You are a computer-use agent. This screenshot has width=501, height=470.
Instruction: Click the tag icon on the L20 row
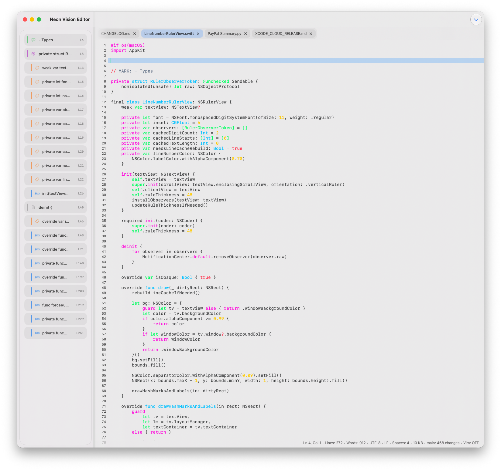coord(37,151)
